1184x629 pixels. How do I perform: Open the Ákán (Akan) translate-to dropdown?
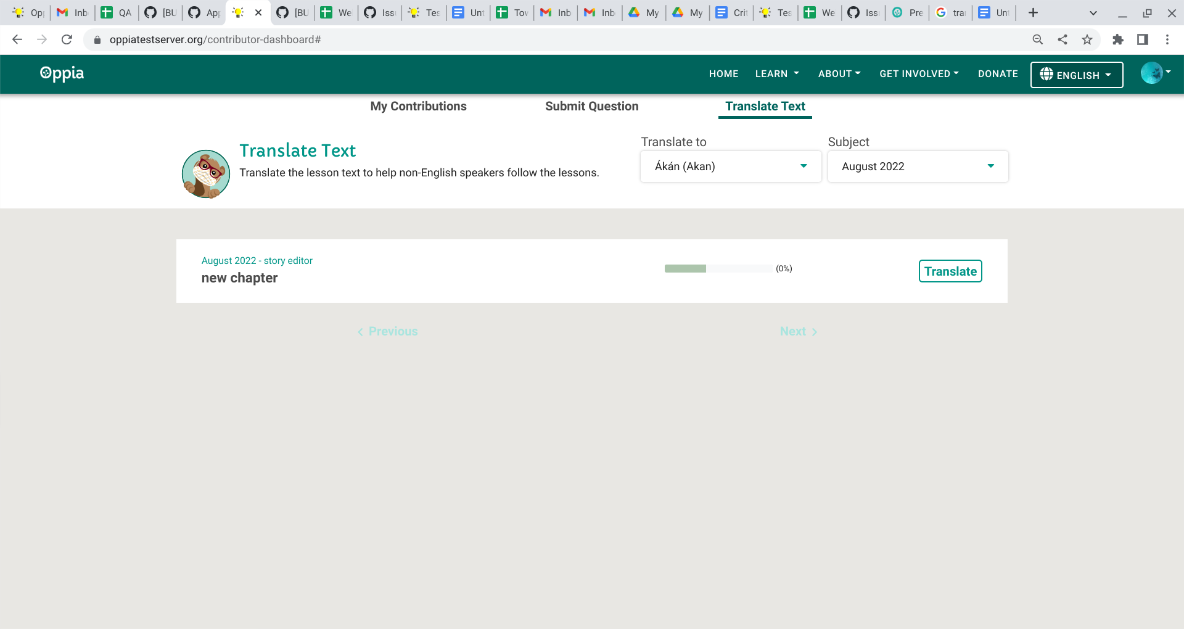pos(730,166)
